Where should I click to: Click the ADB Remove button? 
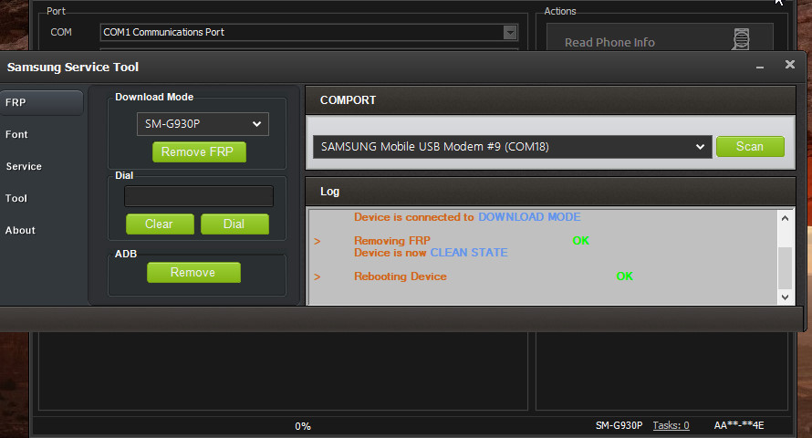(193, 272)
